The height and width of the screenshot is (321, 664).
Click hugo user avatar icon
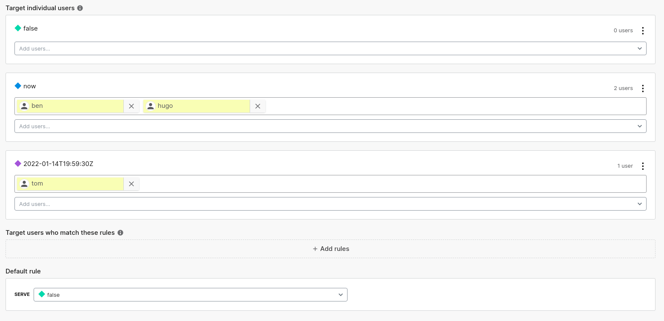(151, 106)
